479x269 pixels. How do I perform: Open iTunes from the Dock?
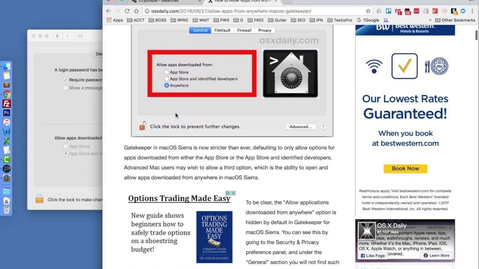pos(6,122)
